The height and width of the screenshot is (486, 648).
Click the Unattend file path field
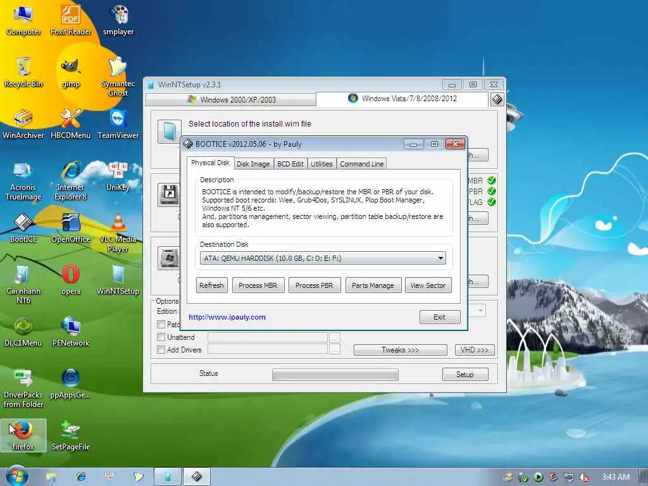(268, 337)
